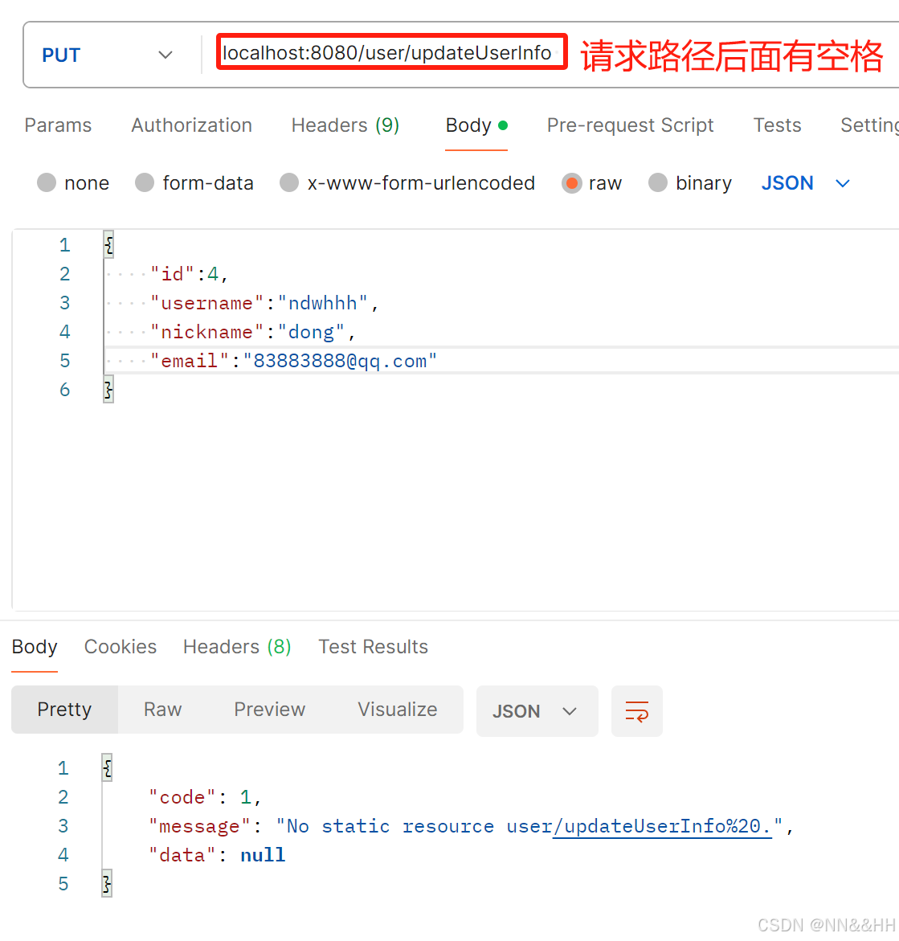Click the "id":4 line in request body
Image resolution: width=899 pixels, height=941 pixels.
(x=189, y=274)
